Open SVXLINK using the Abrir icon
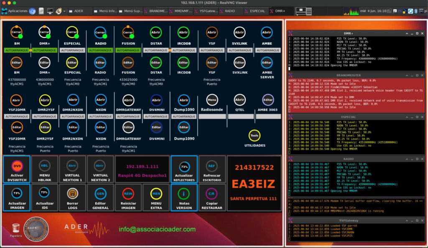This screenshot has width=428, height=248. 239,32
